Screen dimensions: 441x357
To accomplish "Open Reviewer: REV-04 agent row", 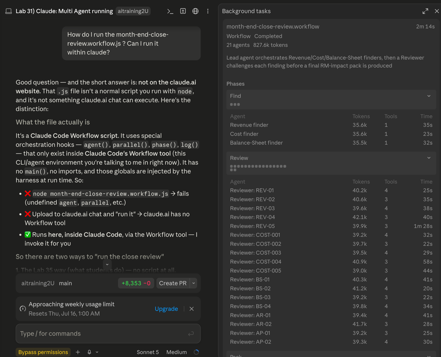I will [x=331, y=217].
